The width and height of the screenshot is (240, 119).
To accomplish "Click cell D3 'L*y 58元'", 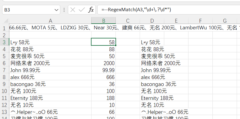I will pyautogui.click(x=152, y=42).
